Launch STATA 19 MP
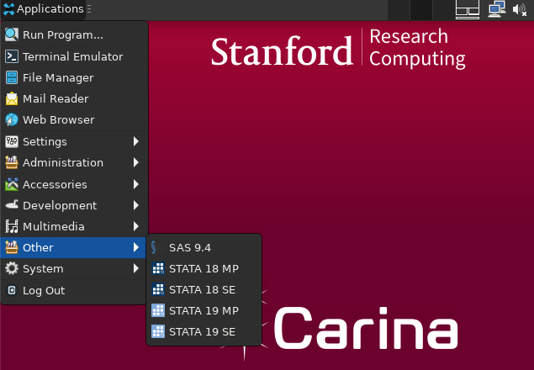Viewport: 534px width, 370px height. point(204,311)
